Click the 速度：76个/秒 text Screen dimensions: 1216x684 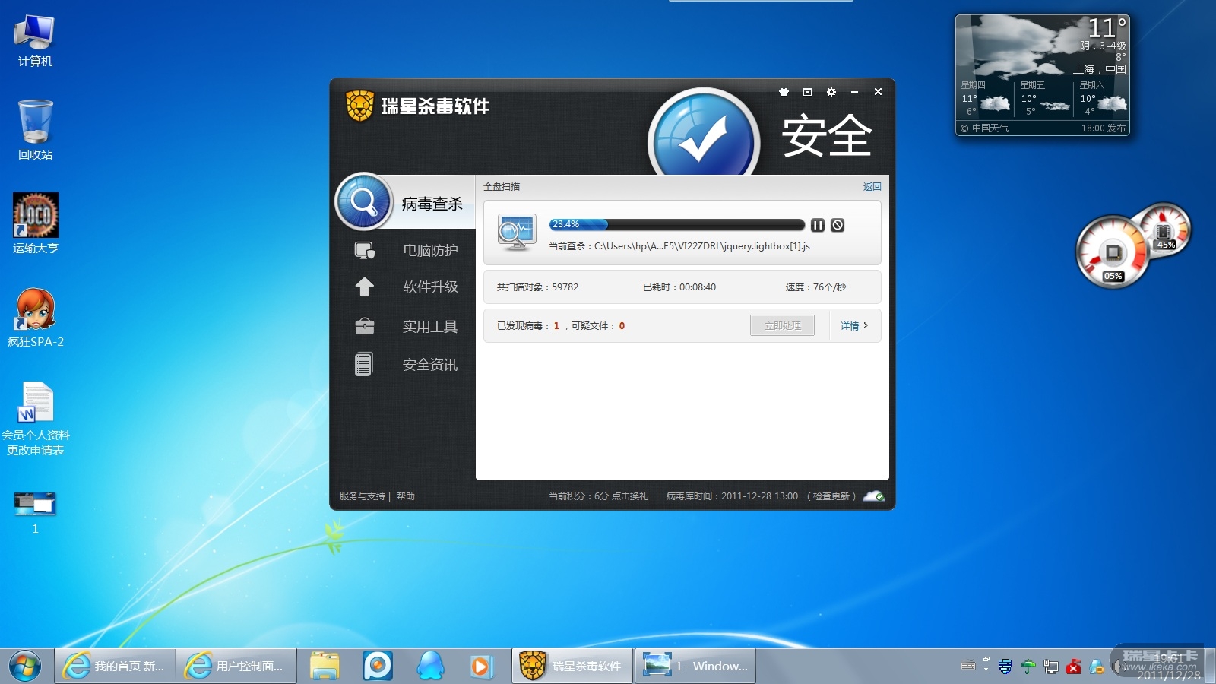point(815,287)
